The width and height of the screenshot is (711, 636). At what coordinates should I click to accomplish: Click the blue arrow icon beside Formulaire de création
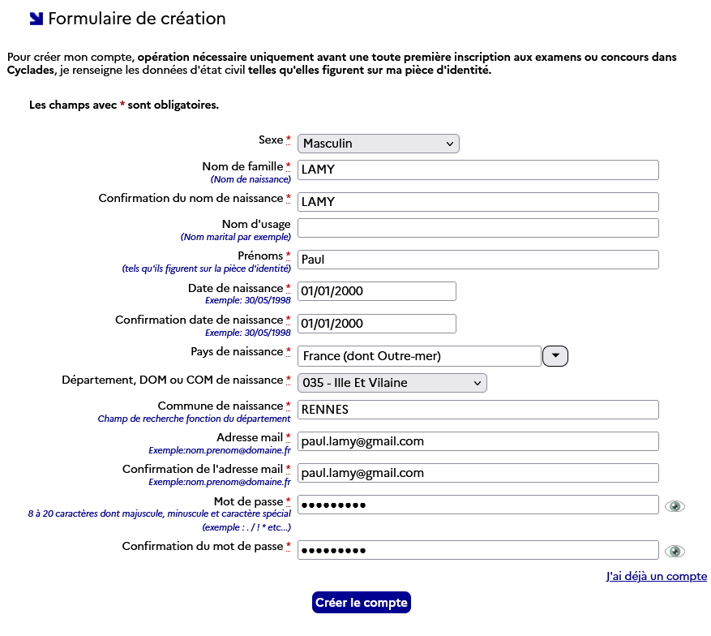click(x=36, y=19)
